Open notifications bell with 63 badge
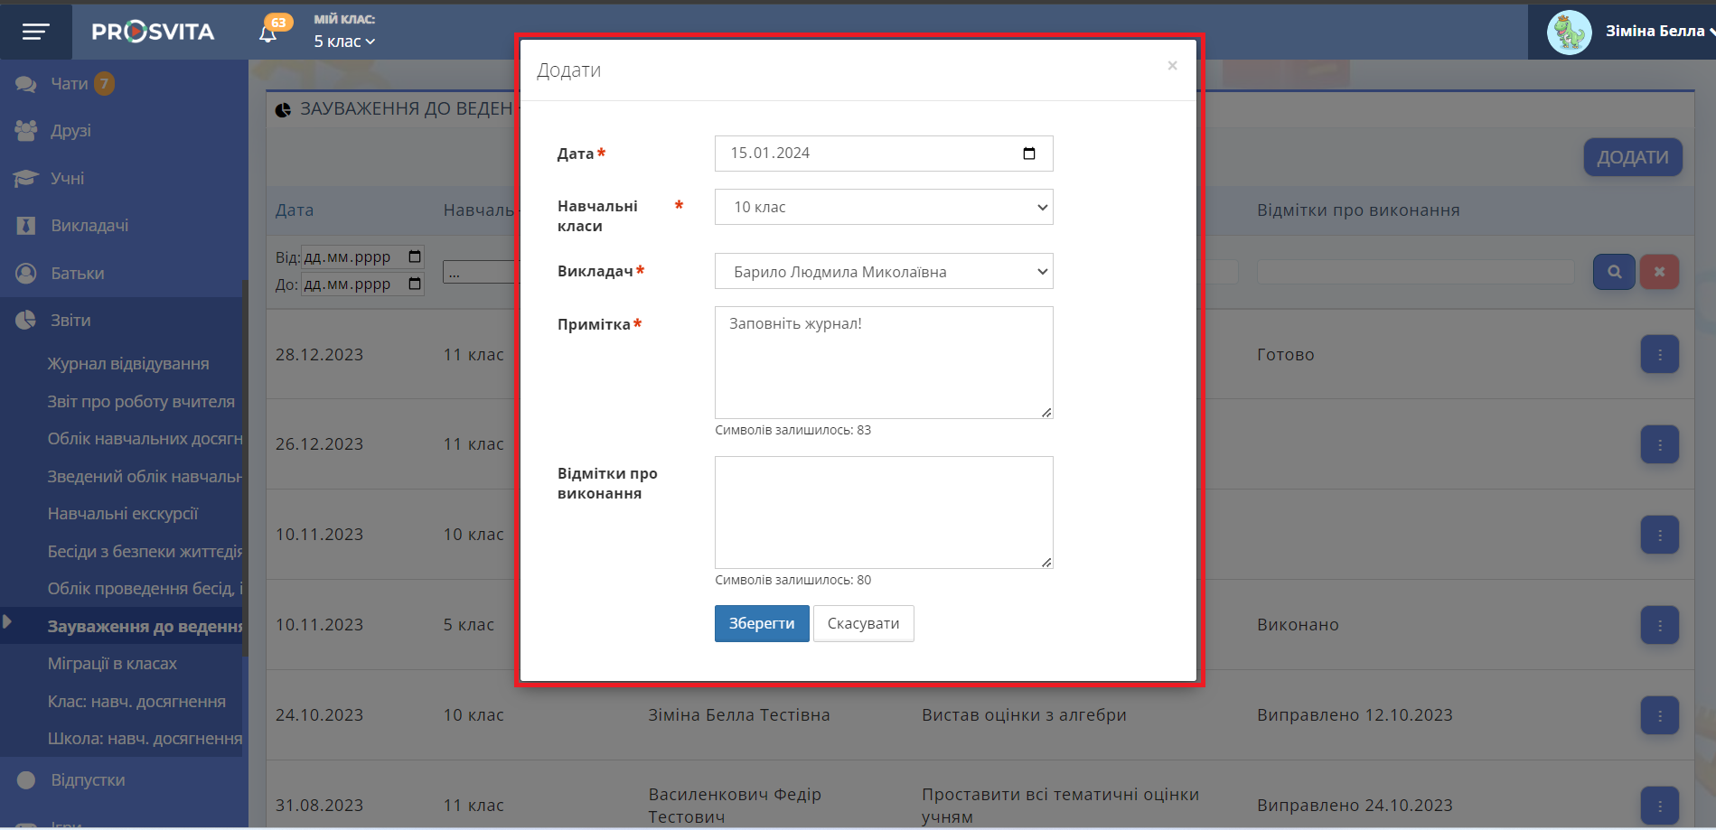The image size is (1716, 830). point(268,33)
